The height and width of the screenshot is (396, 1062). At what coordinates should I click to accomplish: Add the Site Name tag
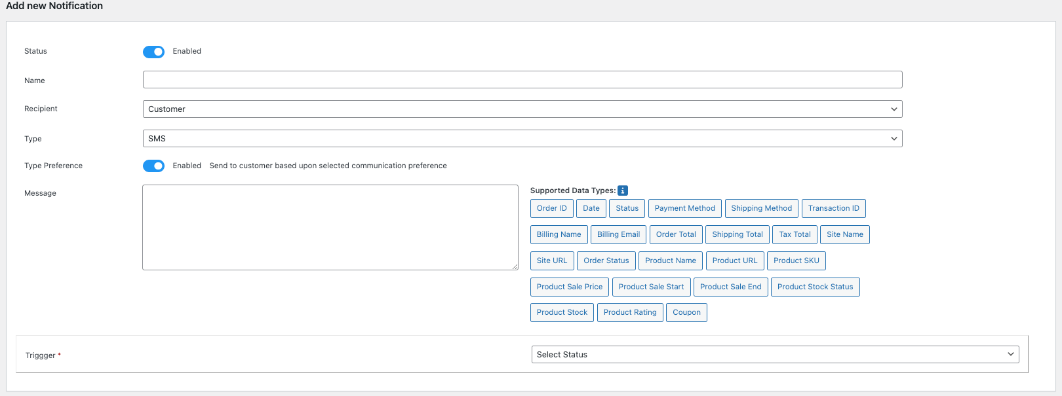click(x=845, y=234)
